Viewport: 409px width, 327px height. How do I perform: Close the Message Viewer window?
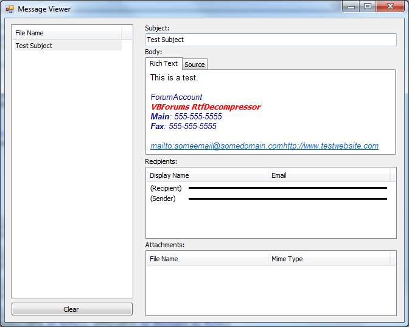390,7
